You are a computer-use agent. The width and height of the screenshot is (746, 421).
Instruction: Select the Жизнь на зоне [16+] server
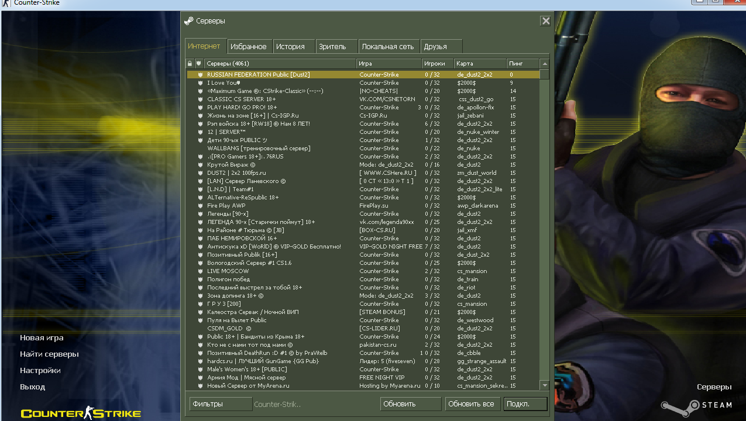tap(363, 116)
